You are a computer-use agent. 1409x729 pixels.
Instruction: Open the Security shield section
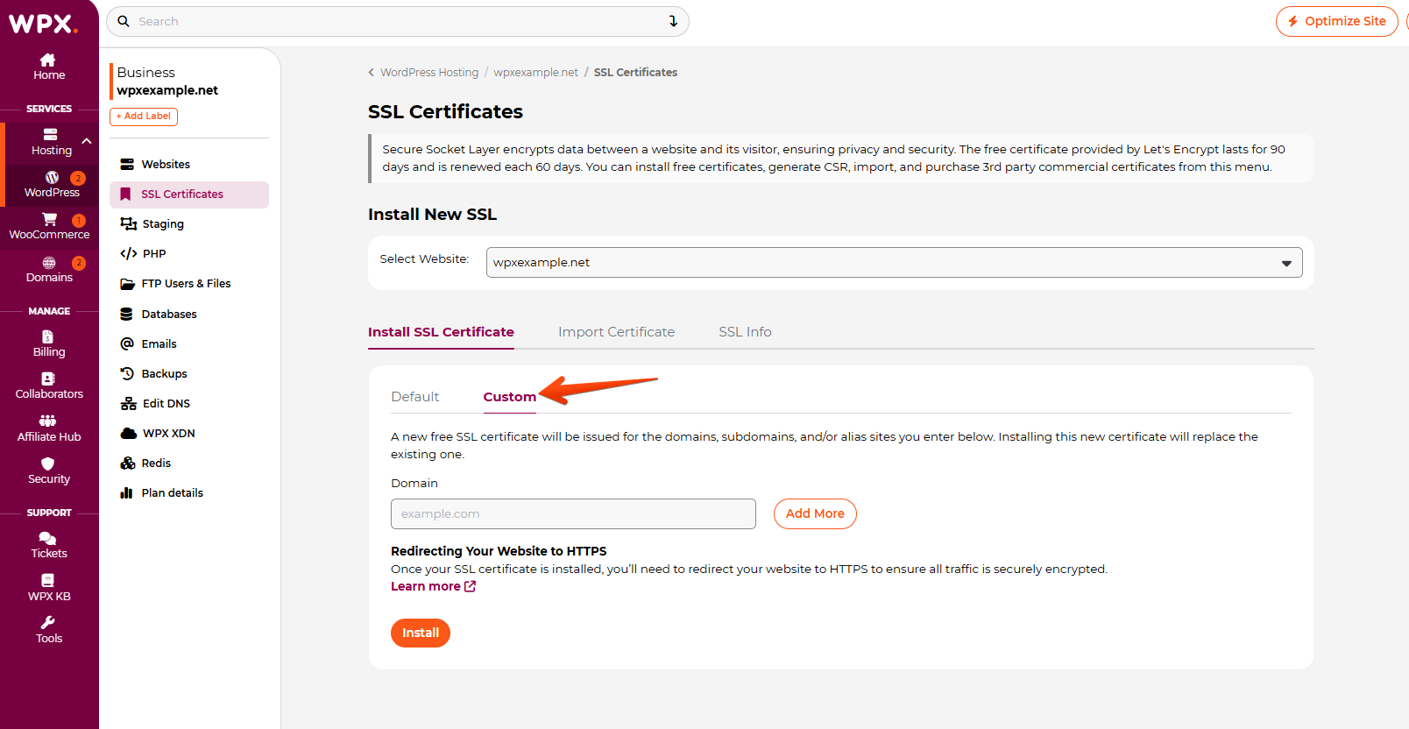click(49, 471)
